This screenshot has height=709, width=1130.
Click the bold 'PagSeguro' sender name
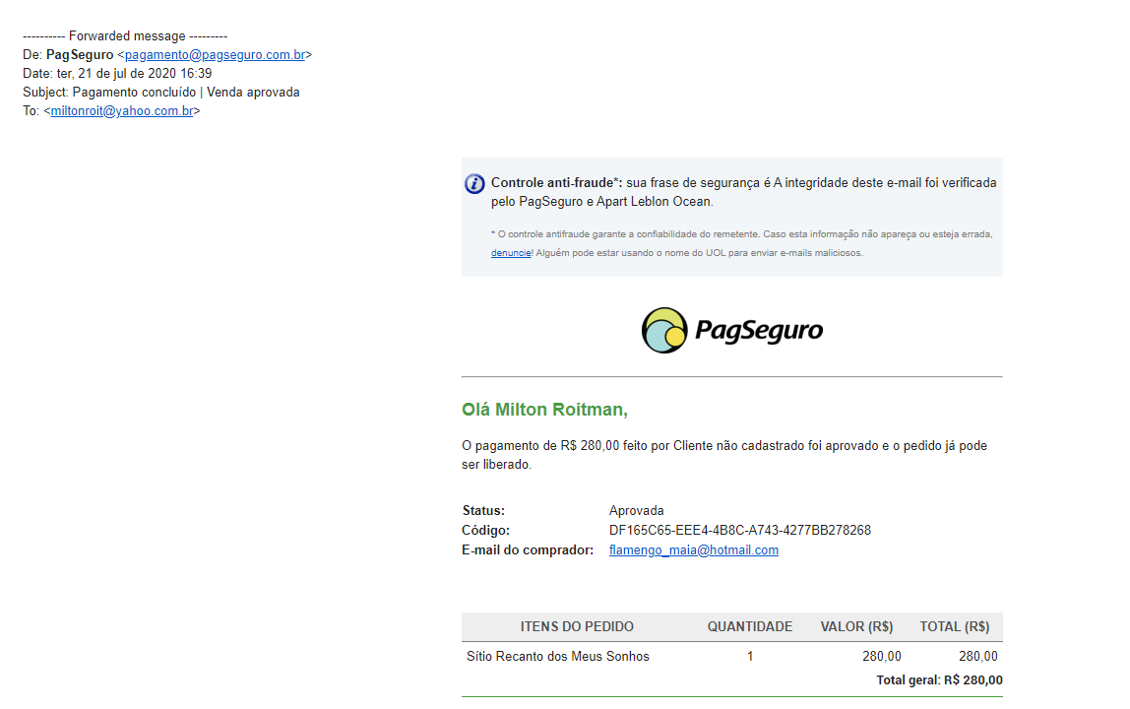coord(80,55)
